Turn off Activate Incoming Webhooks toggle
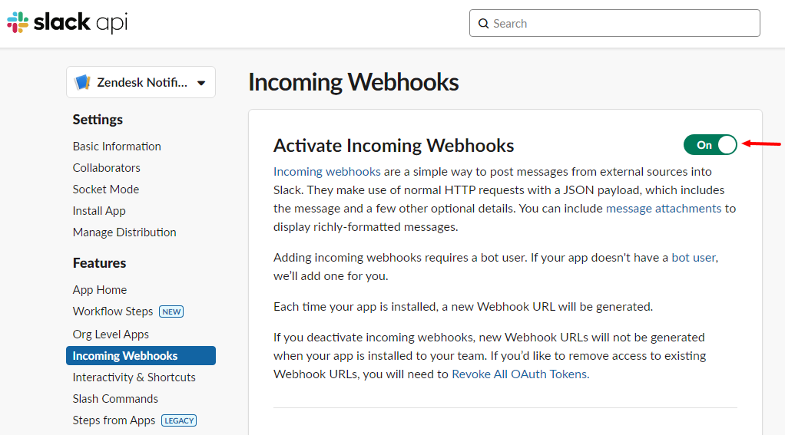Viewport: 785px width, 435px height. [710, 145]
